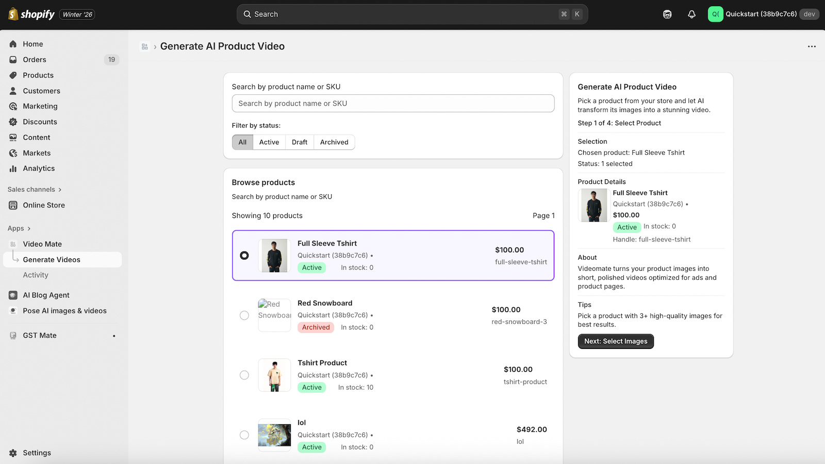This screenshot has width=825, height=464.
Task: Open the page more actions menu
Action: pos(812,46)
